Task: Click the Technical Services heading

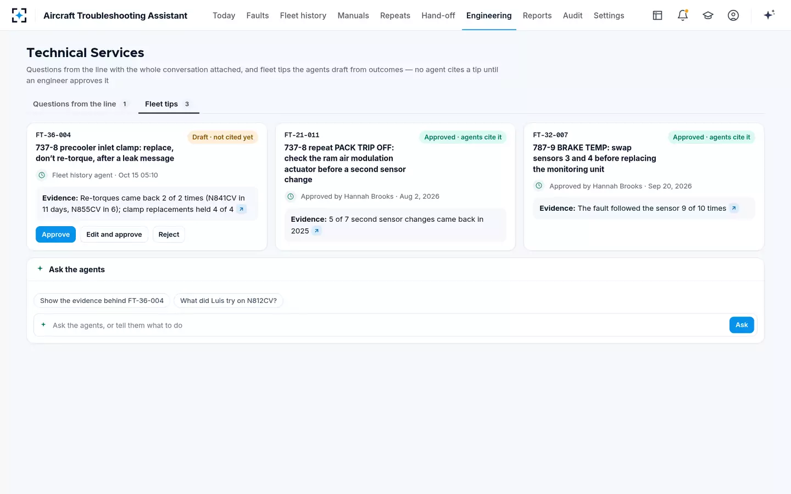Action: [85, 53]
